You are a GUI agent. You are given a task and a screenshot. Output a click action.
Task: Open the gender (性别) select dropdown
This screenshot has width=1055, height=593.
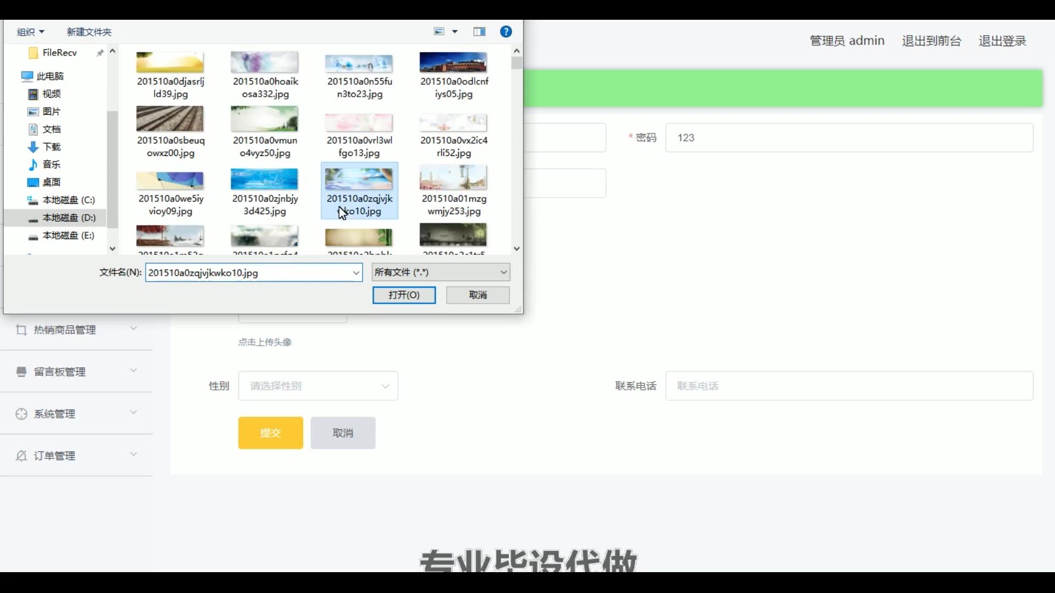click(318, 386)
